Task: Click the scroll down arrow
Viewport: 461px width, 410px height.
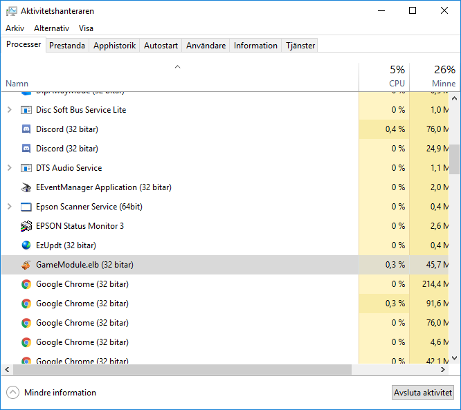Action: click(455, 358)
